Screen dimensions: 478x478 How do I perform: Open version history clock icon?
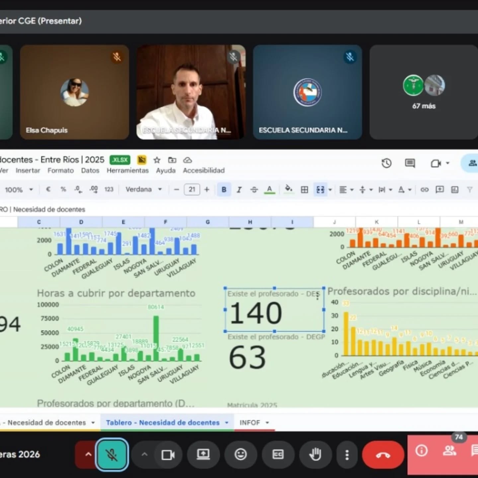point(386,163)
